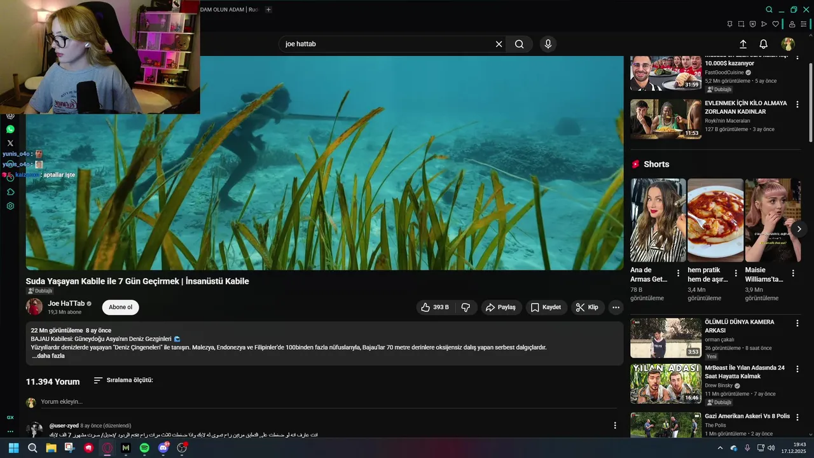Open options for 'hem pratik' short
The width and height of the screenshot is (814, 458).
[x=736, y=273]
